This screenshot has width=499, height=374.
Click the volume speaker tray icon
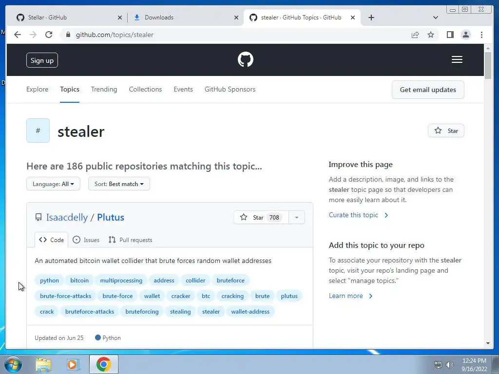[450, 364]
